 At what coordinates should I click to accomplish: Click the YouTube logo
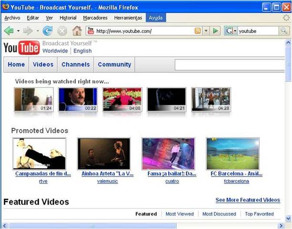click(x=21, y=48)
